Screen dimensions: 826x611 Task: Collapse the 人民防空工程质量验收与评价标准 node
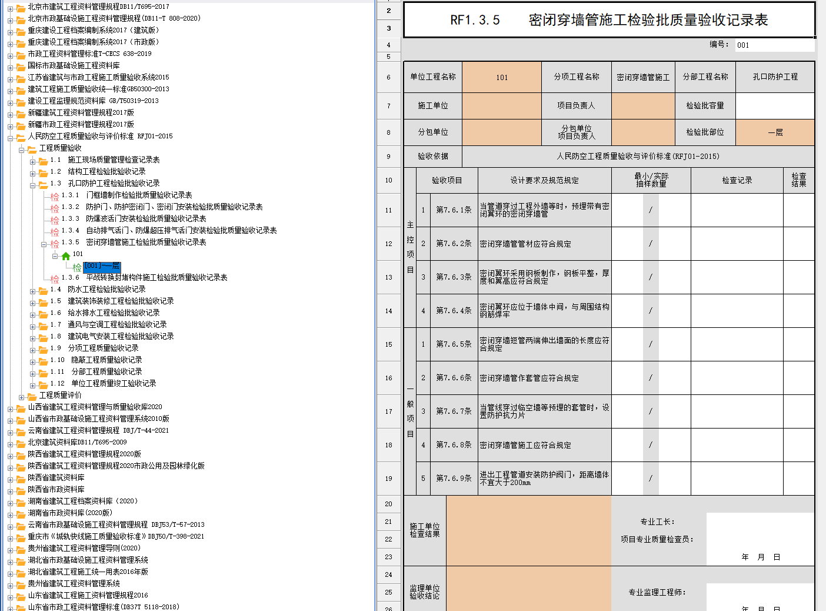click(10, 138)
